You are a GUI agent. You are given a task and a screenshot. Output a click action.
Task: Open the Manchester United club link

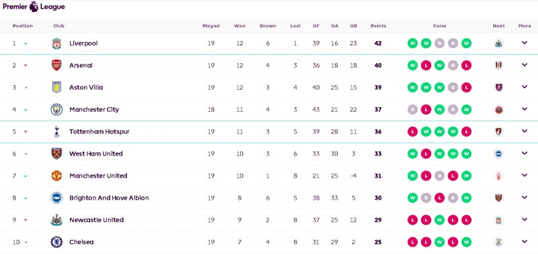pos(98,176)
